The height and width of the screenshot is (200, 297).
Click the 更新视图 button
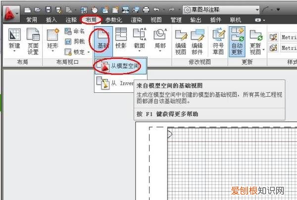(255, 41)
